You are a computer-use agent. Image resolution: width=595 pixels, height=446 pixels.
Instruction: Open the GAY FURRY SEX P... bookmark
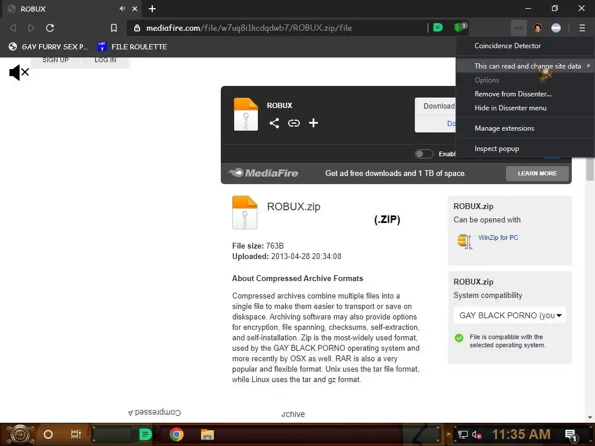click(x=48, y=46)
